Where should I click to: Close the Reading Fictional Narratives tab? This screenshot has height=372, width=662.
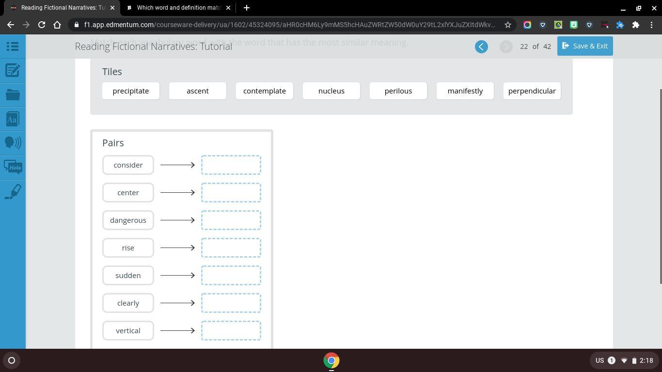[x=113, y=8]
